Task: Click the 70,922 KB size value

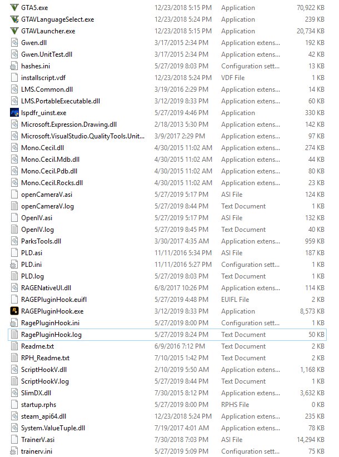Action: click(311, 8)
